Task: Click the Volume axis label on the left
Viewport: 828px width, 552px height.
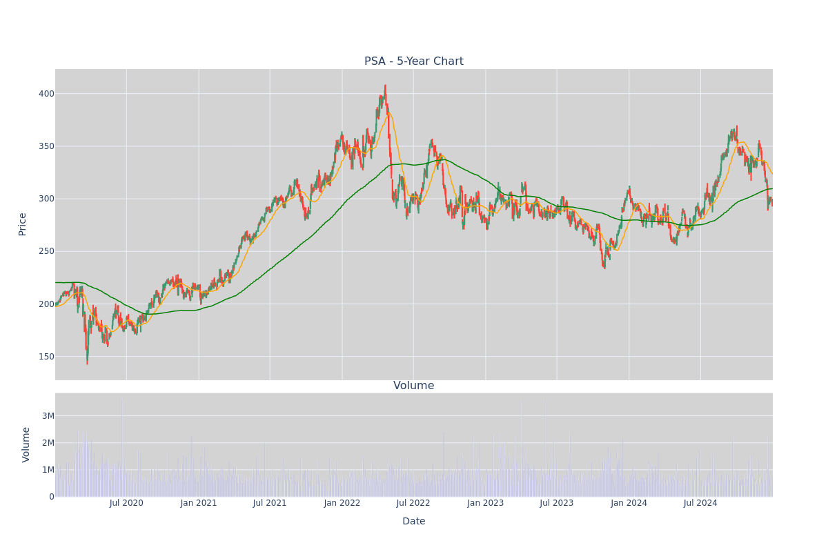Action: tap(26, 444)
